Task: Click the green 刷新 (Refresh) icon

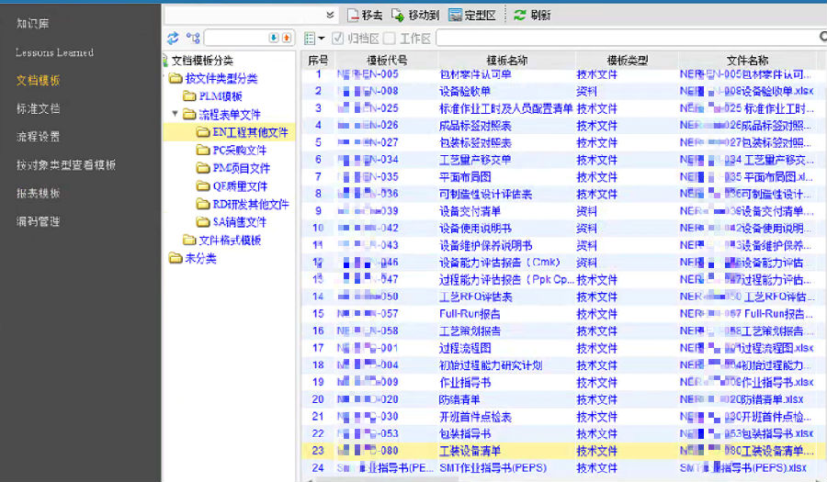Action: click(x=520, y=15)
